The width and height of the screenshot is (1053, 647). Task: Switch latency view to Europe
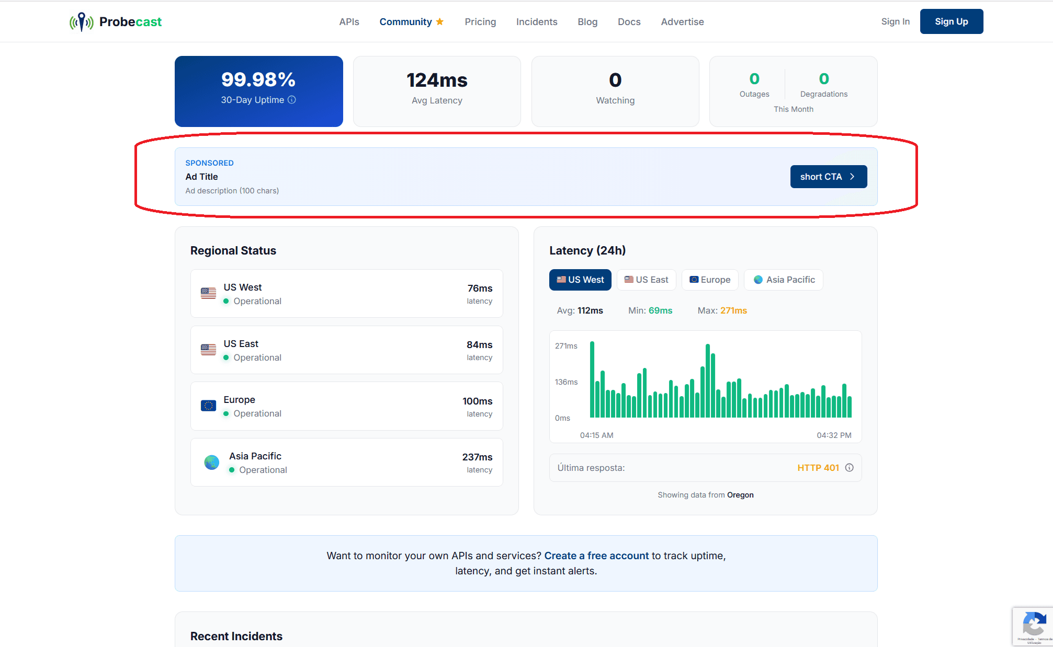coord(710,280)
